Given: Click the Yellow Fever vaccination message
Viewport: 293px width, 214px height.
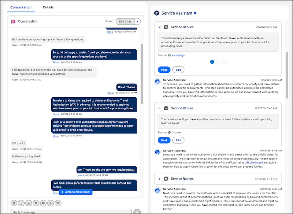Looking at the screenshot, I should pos(94,126).
